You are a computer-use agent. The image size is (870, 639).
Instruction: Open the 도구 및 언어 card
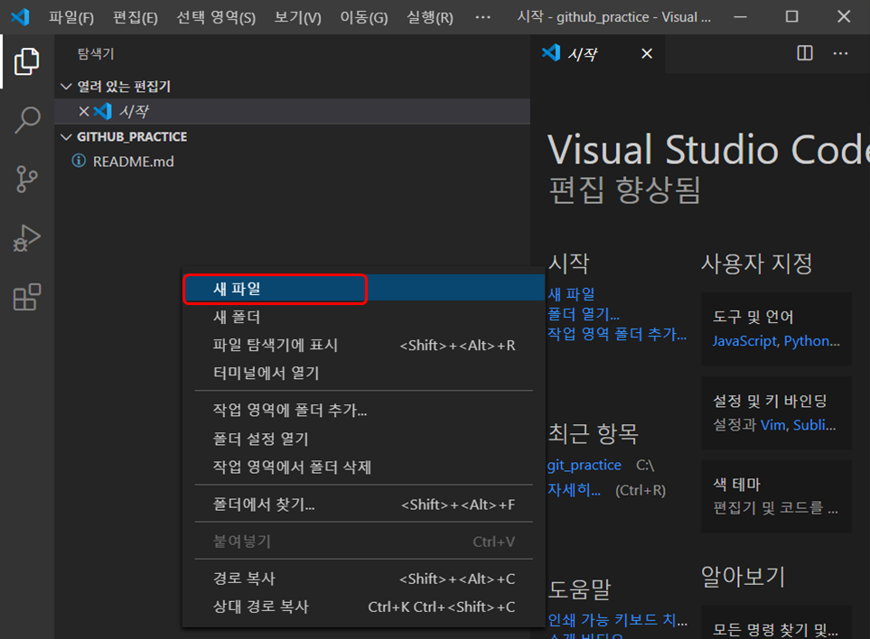[x=776, y=329]
